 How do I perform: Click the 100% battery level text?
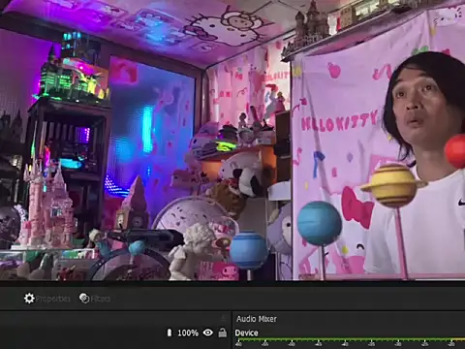(x=188, y=333)
